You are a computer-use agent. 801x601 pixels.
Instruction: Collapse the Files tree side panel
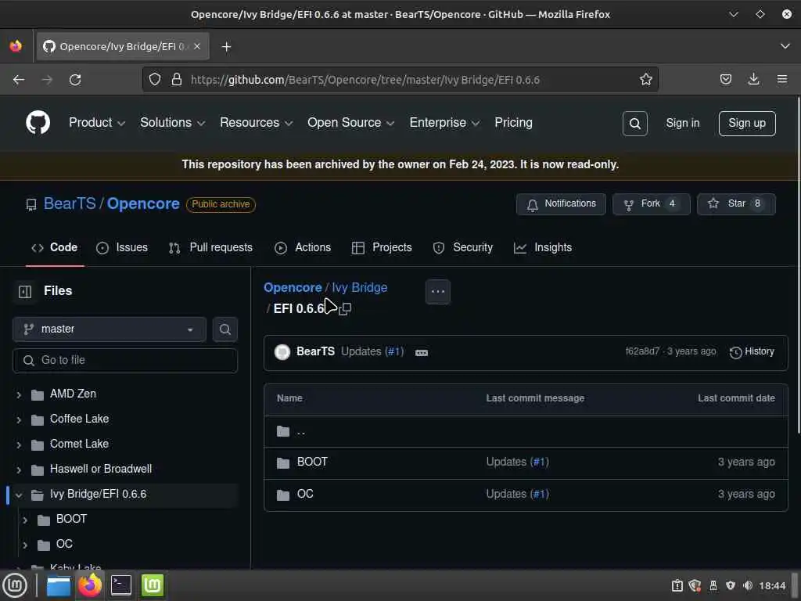25,291
